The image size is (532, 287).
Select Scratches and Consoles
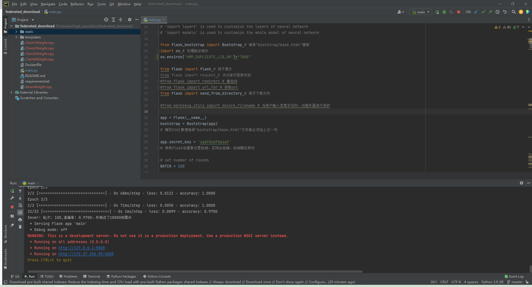tap(39, 98)
